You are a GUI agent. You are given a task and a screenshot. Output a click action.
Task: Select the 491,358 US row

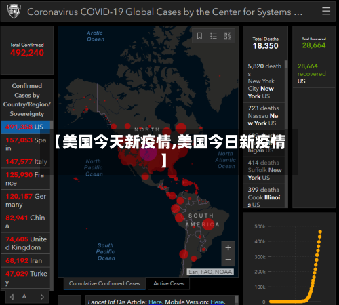tap(26, 127)
